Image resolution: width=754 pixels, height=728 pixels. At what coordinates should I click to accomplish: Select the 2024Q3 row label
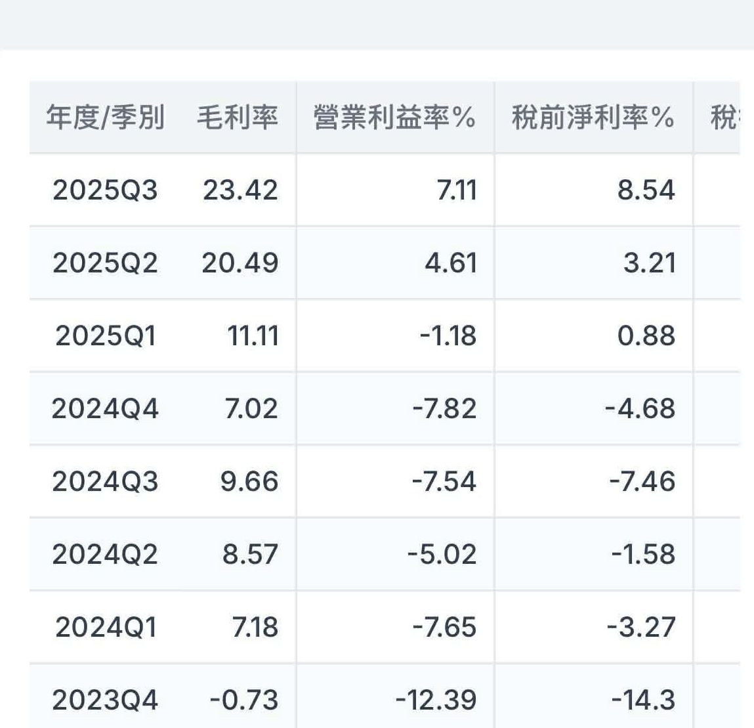point(105,482)
